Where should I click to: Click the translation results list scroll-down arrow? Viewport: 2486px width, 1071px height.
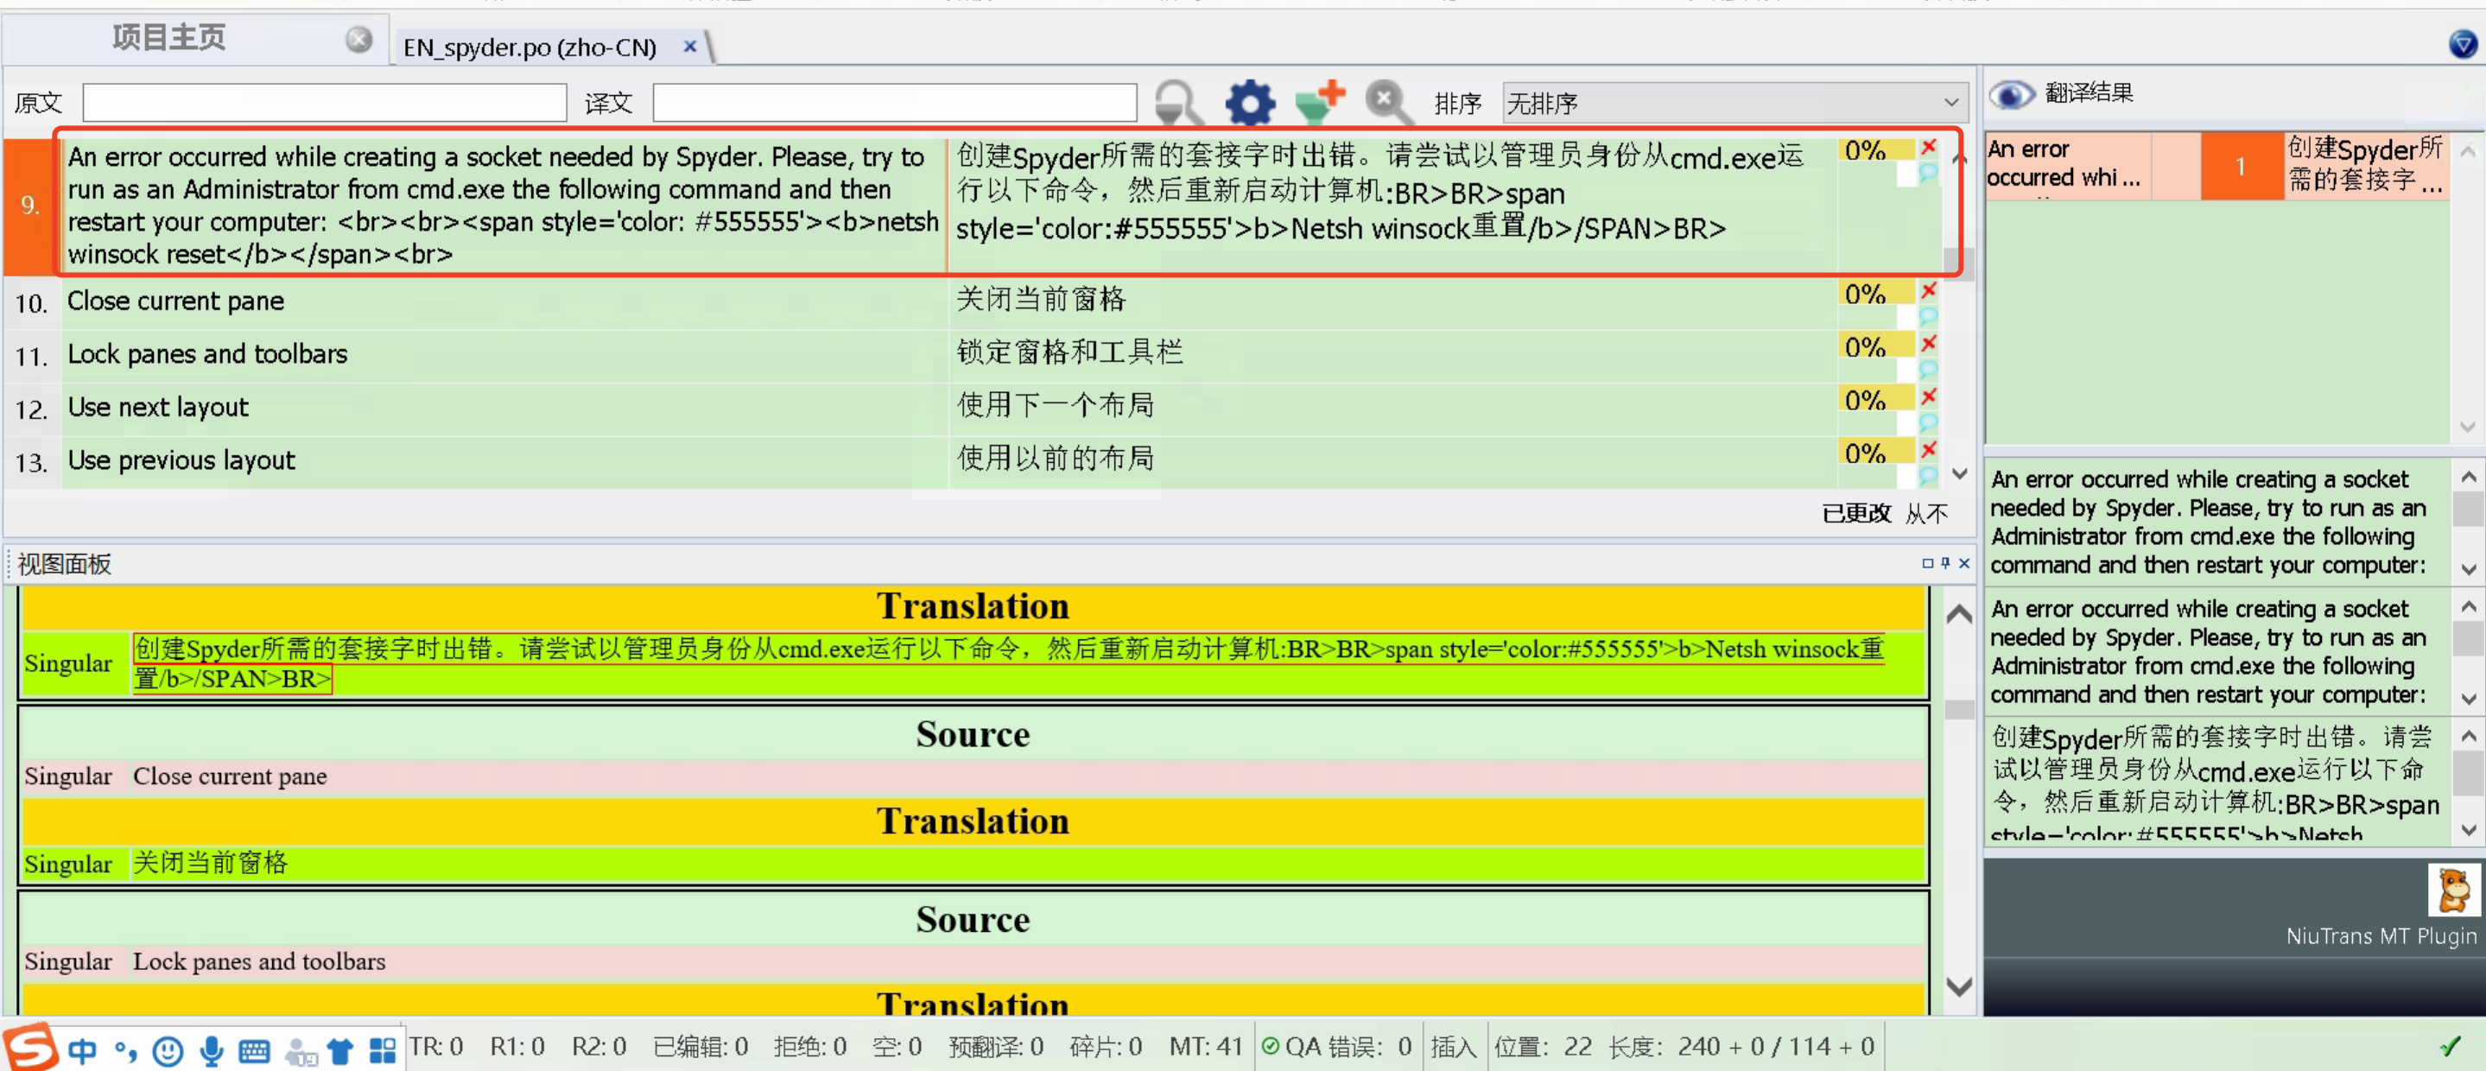pos(2468,427)
